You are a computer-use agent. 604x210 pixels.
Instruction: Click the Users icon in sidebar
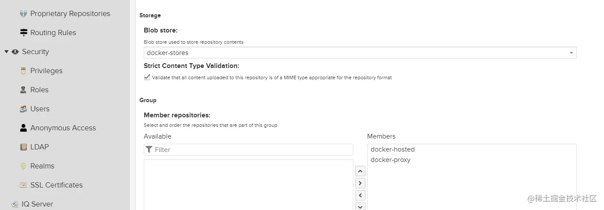(x=23, y=109)
